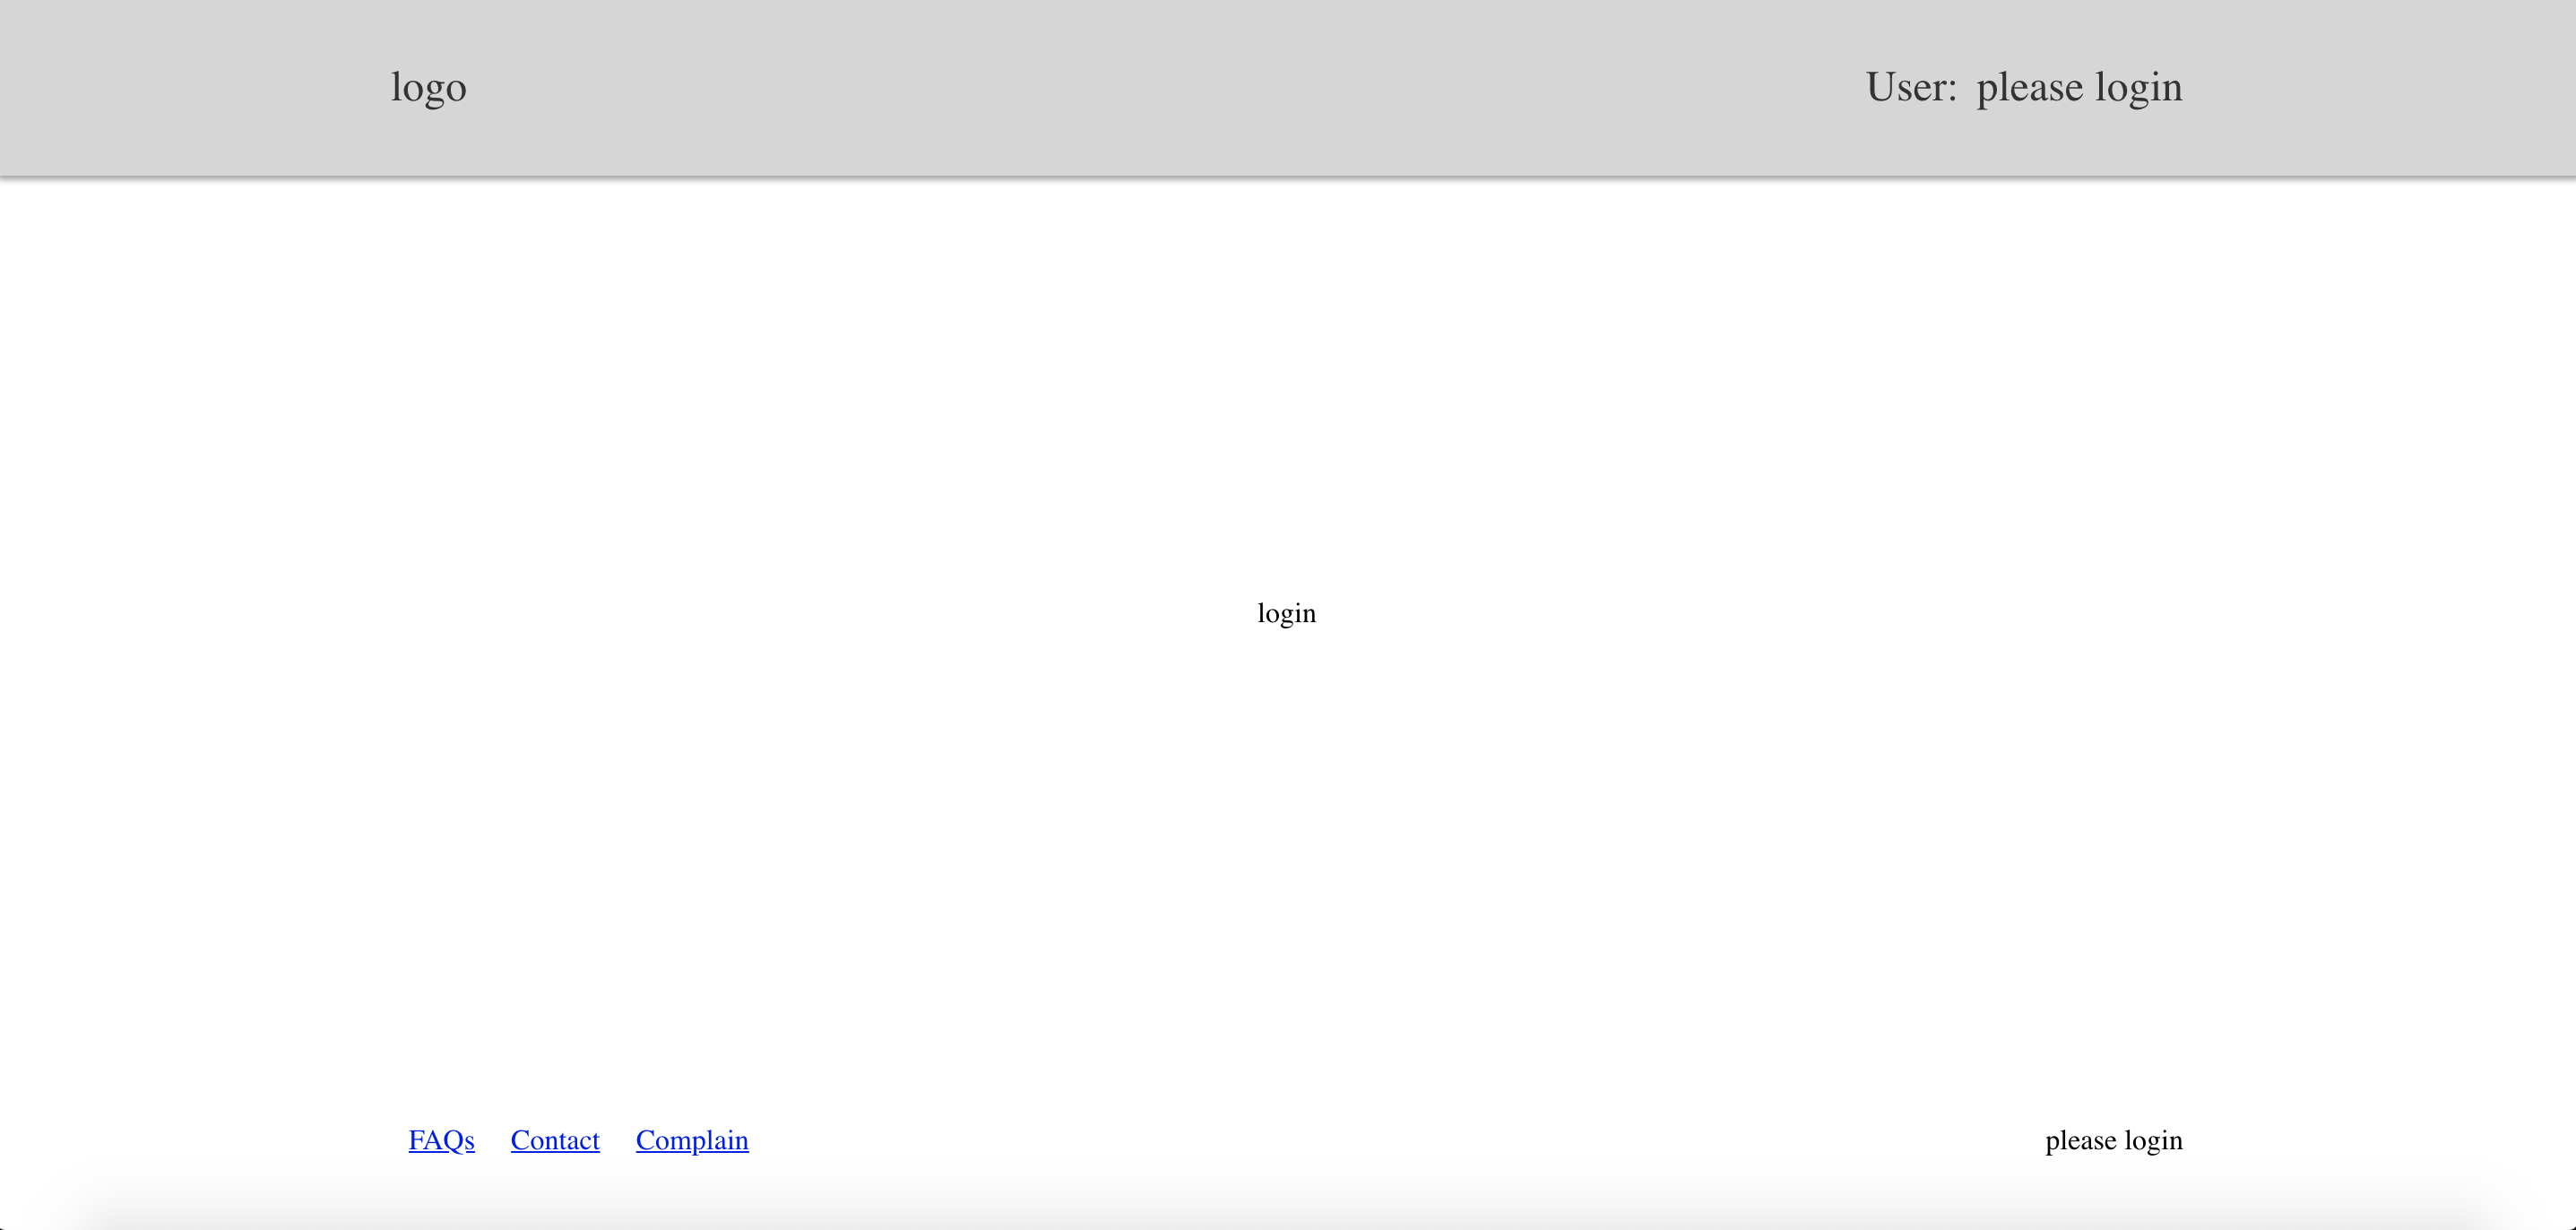Select header login prompt beside 'User:'
Viewport: 2576px width, 1230px height.
(x=2079, y=88)
